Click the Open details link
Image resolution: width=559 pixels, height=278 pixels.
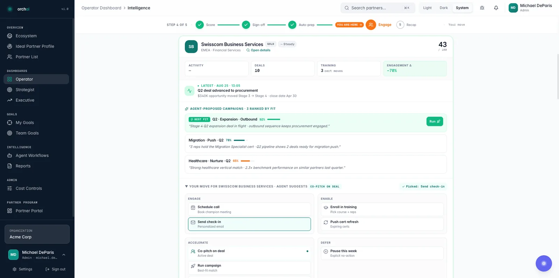point(258,50)
